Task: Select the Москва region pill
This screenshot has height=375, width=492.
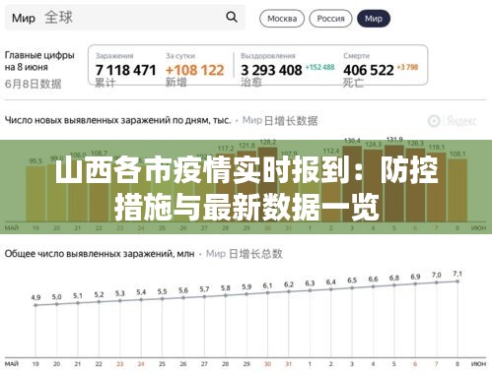Action: [282, 19]
